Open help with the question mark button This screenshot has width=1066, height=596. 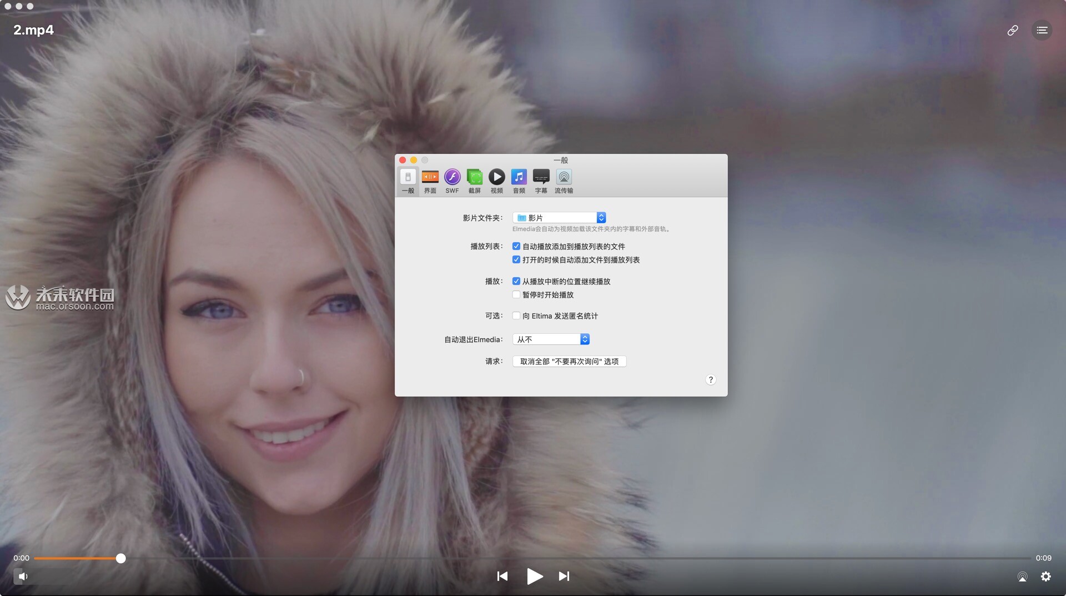click(x=711, y=379)
